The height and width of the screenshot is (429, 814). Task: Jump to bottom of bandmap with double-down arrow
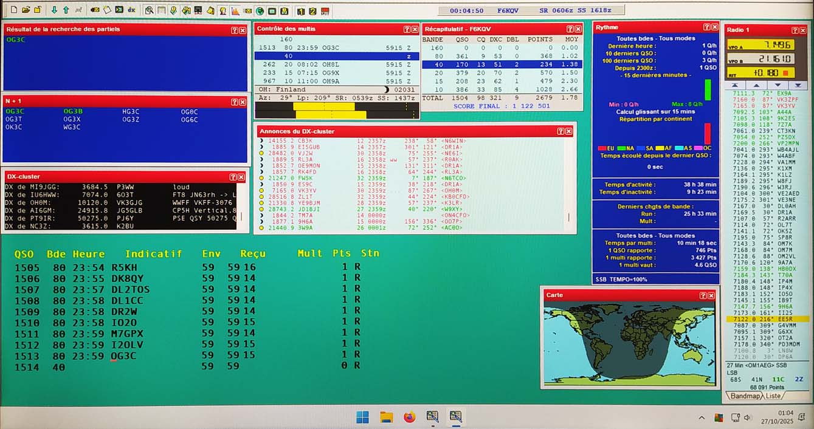point(797,85)
